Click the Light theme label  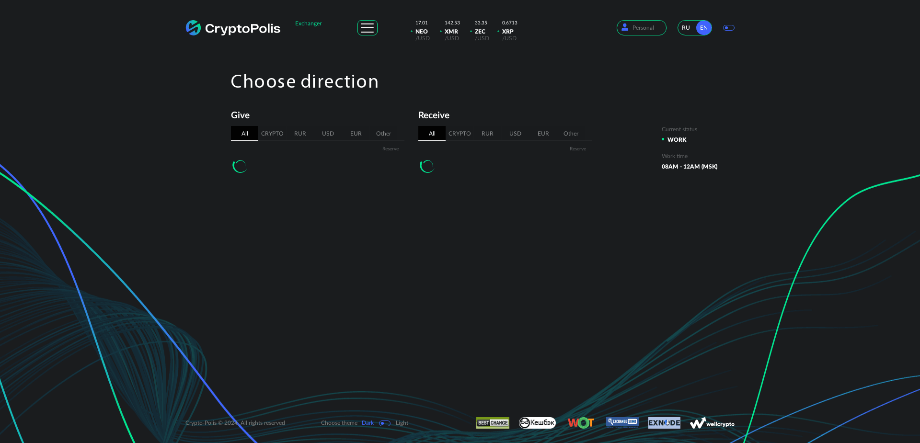(x=402, y=423)
